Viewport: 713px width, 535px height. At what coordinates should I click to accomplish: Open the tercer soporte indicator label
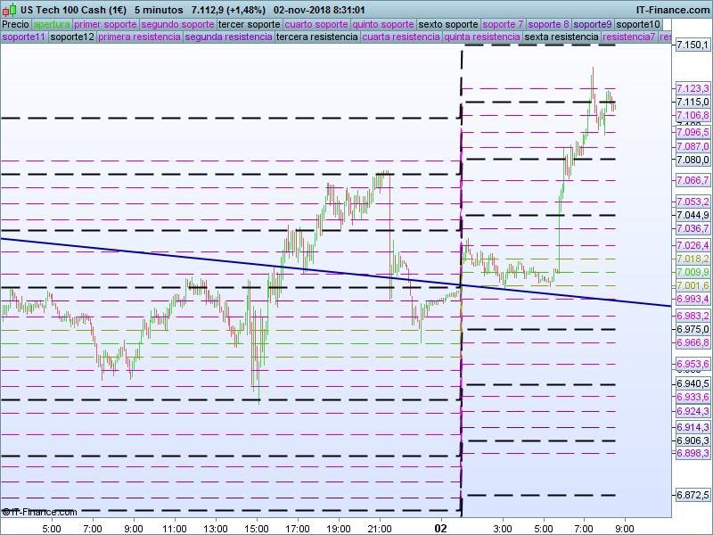250,25
